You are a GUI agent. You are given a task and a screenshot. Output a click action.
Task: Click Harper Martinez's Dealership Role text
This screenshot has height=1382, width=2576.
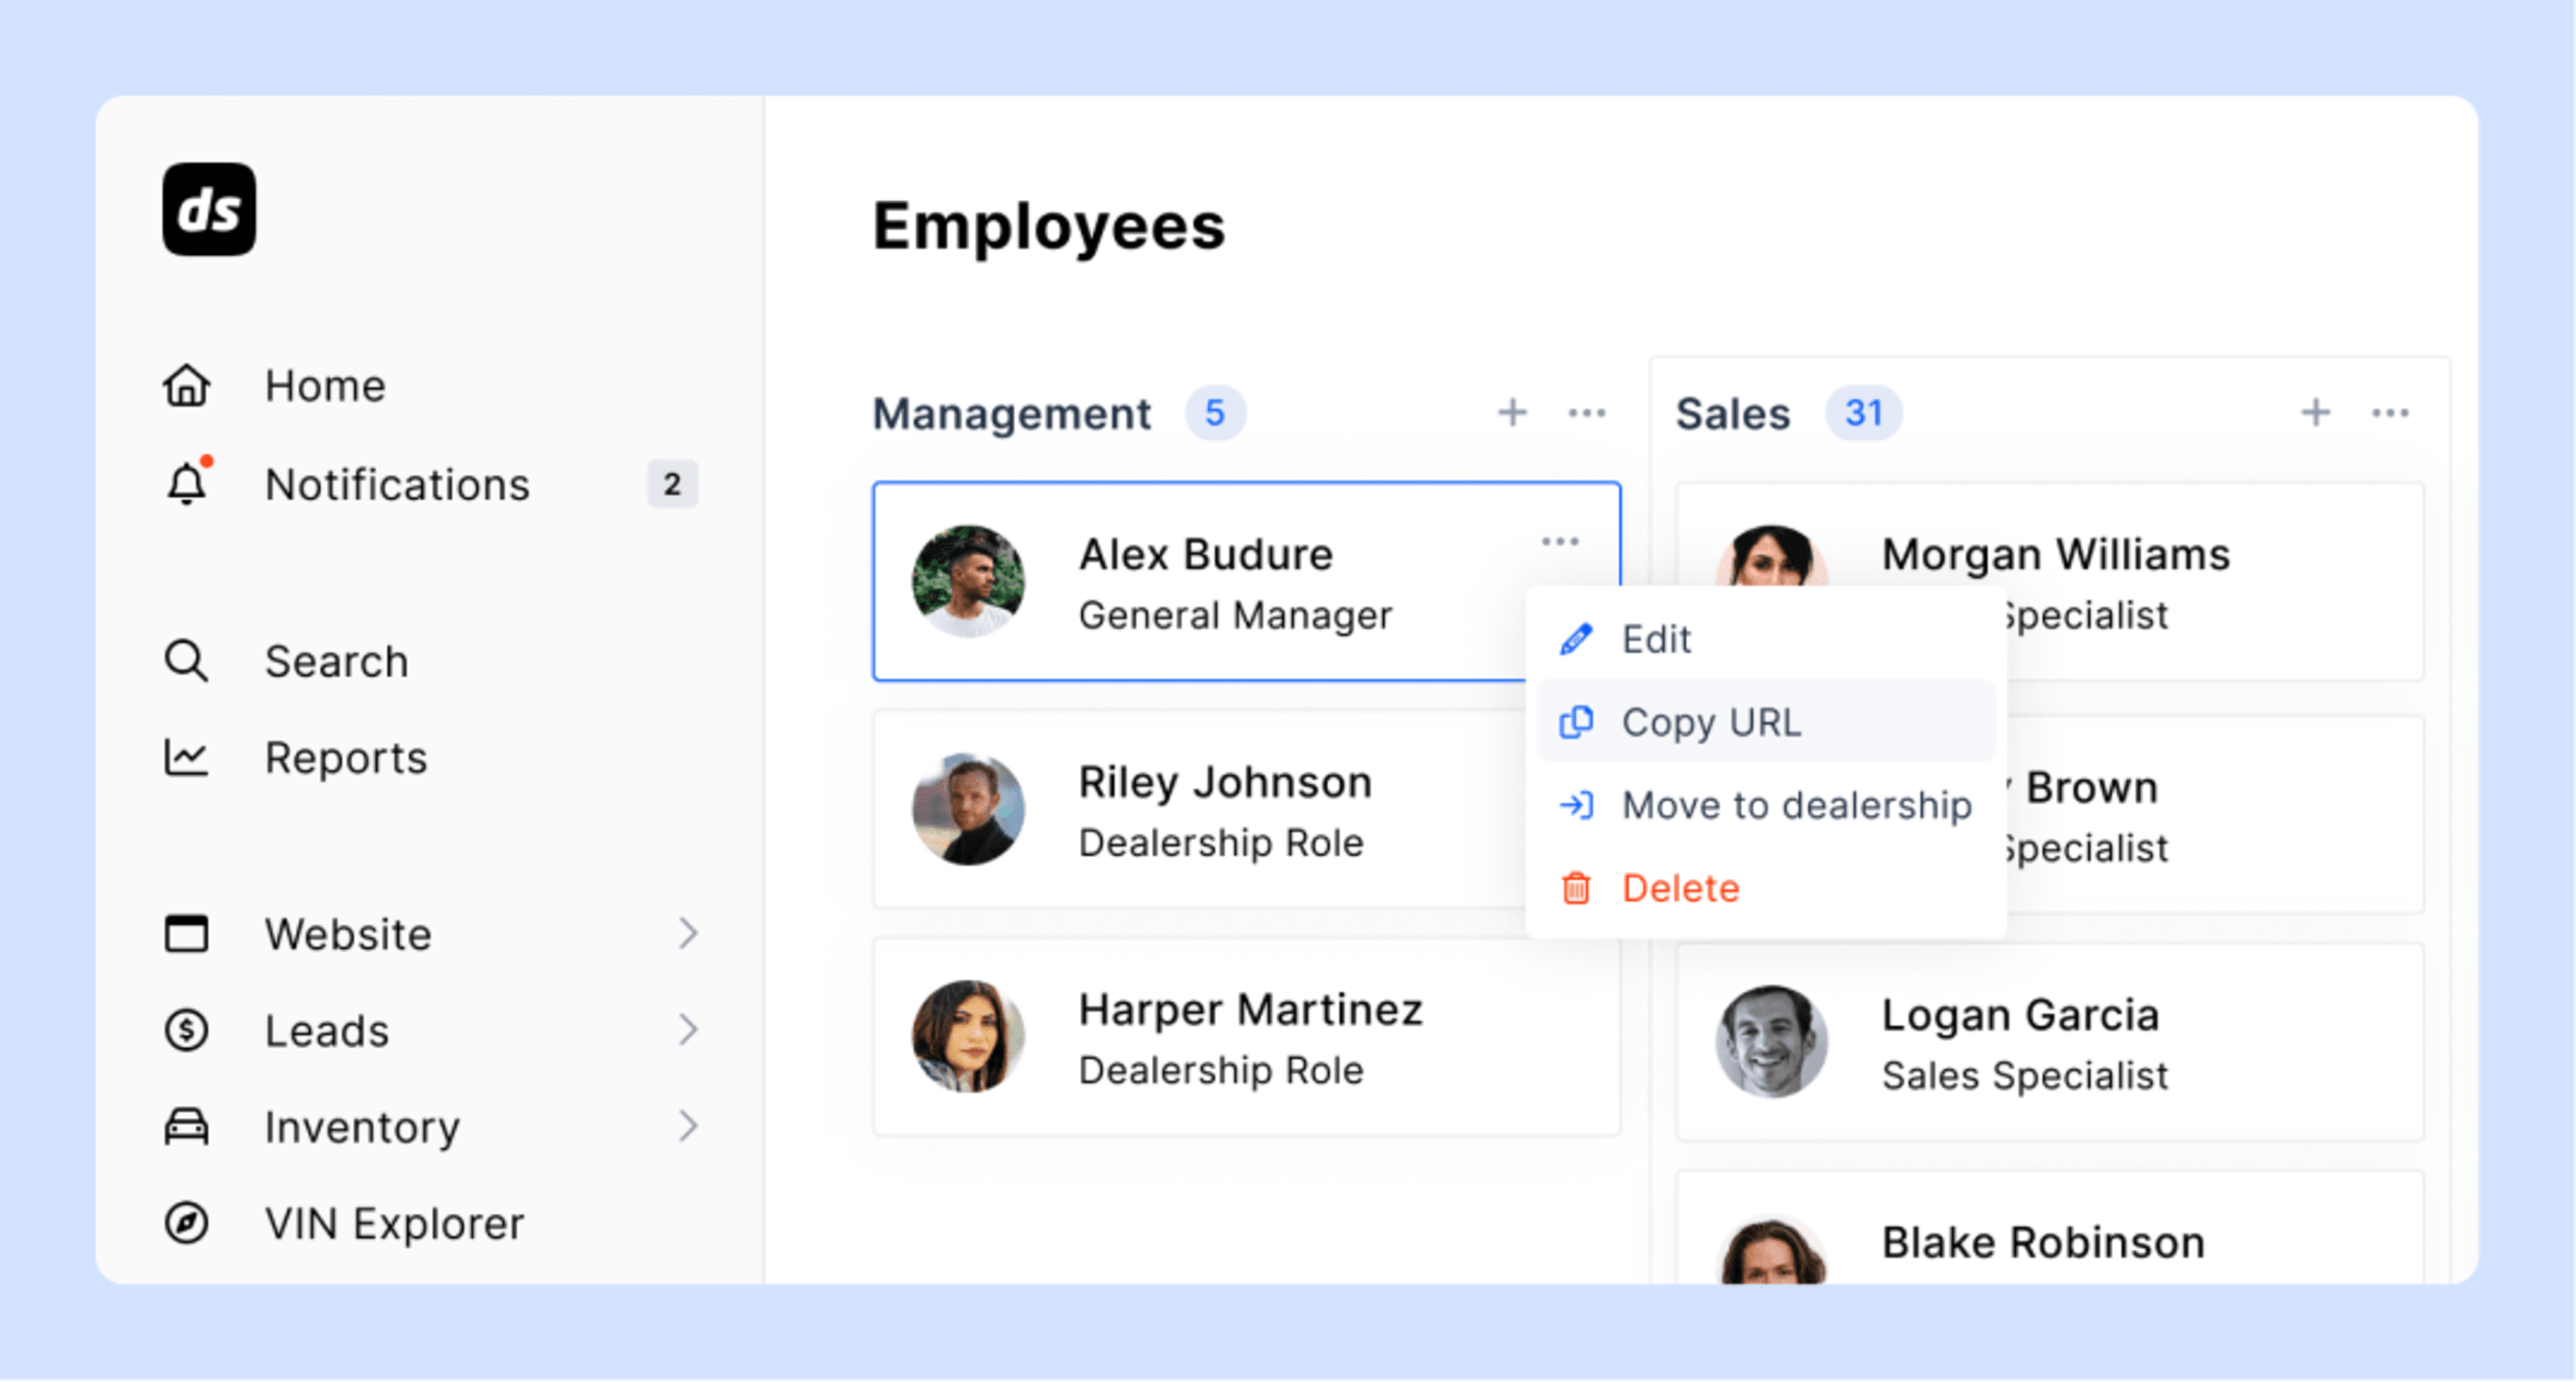pos(1220,1072)
